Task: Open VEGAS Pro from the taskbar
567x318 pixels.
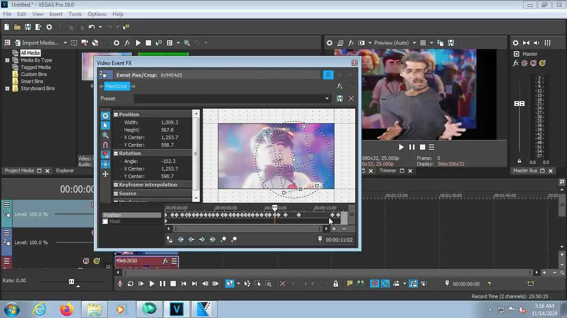Action: click(x=177, y=309)
